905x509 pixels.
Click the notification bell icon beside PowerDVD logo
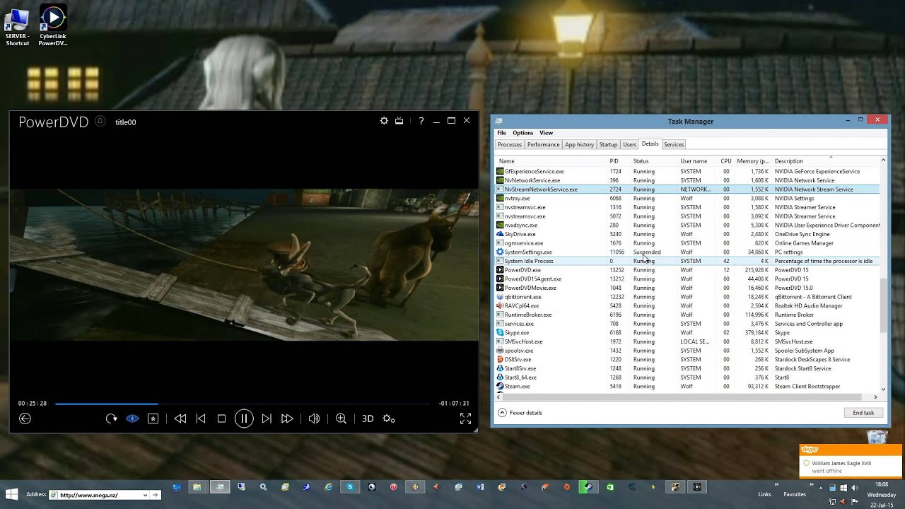[100, 122]
